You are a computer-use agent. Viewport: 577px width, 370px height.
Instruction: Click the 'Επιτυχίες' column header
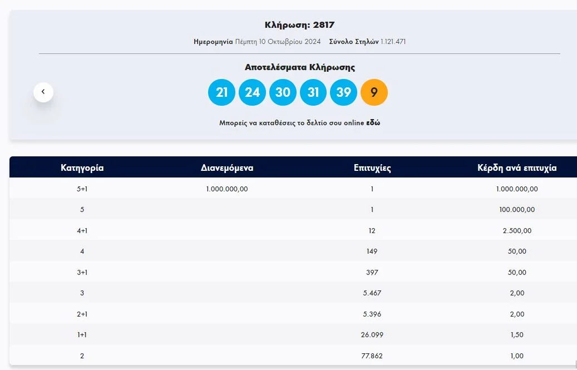(x=372, y=167)
